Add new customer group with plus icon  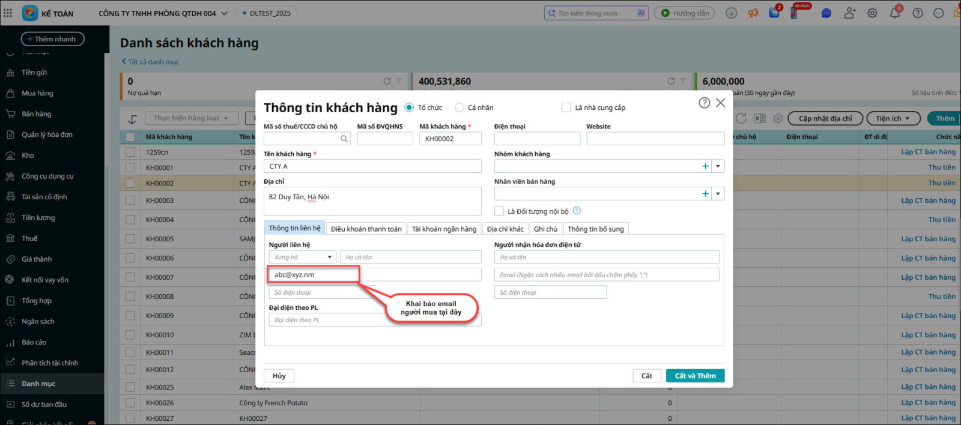[x=705, y=166]
